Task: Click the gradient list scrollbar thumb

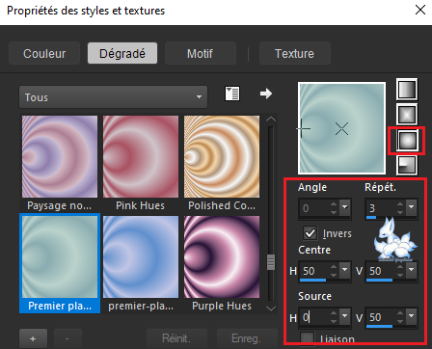Action: pos(271,262)
